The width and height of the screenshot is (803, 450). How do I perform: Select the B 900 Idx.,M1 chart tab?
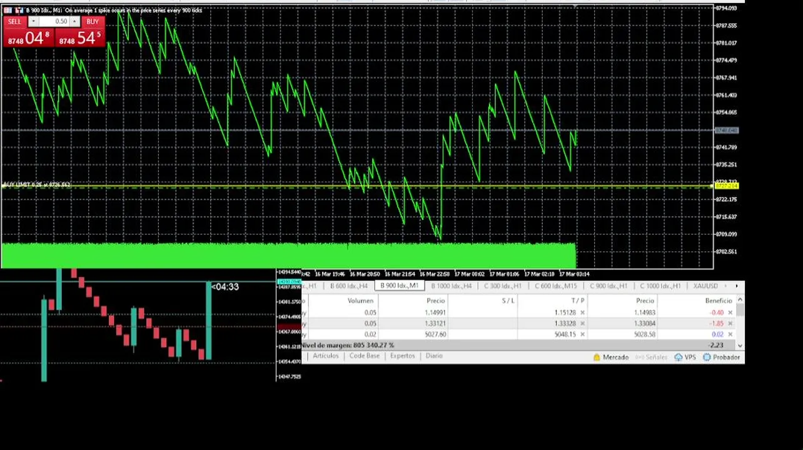pos(399,286)
